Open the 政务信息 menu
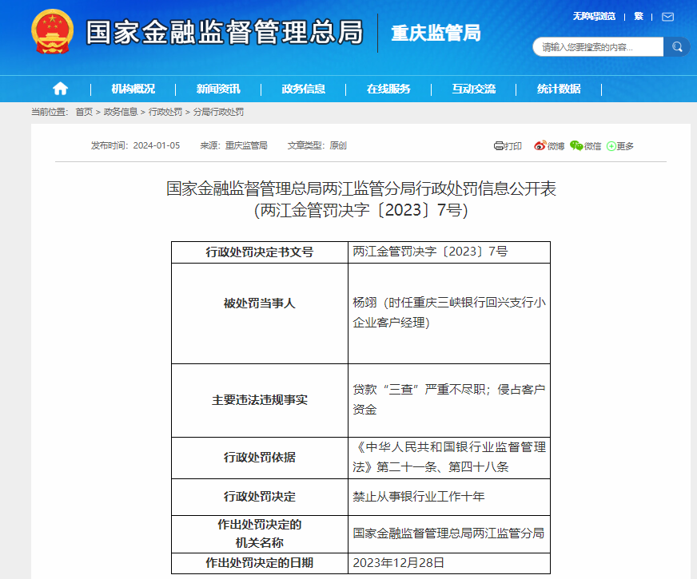The width and height of the screenshot is (697, 579). [x=304, y=89]
